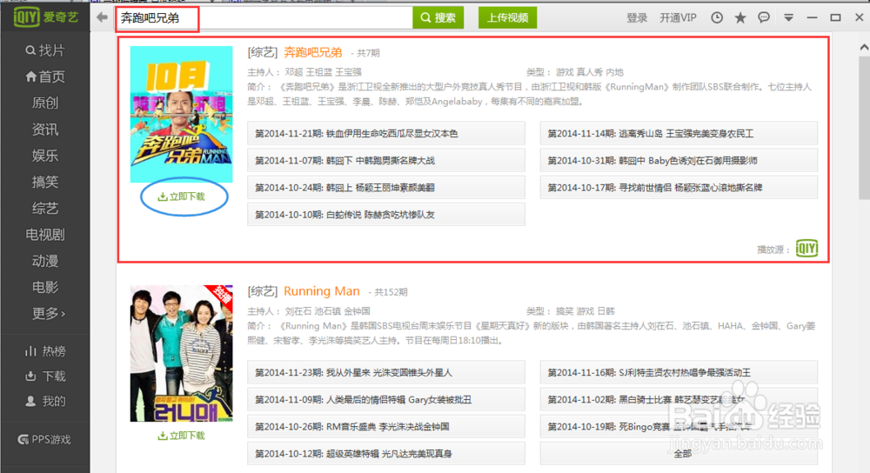Click 开通VIP link

(x=678, y=17)
